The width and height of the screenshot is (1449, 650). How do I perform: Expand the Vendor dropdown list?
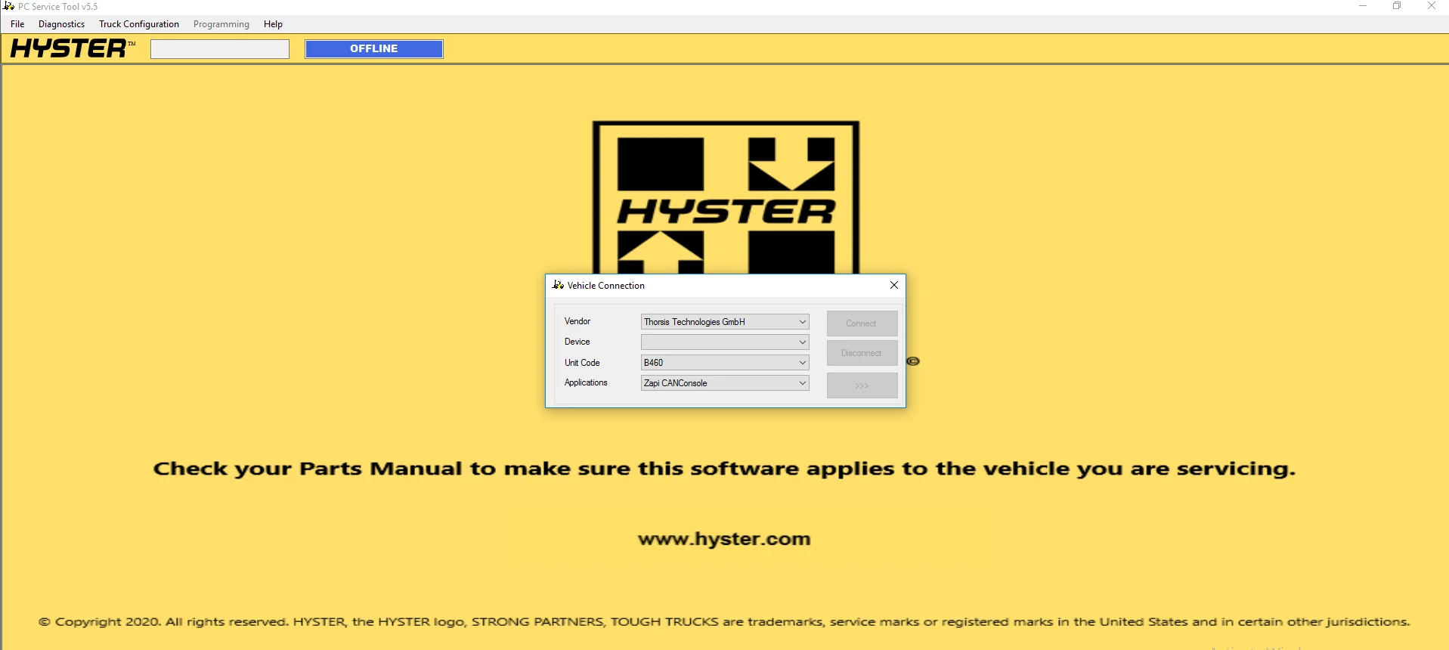[x=802, y=322]
